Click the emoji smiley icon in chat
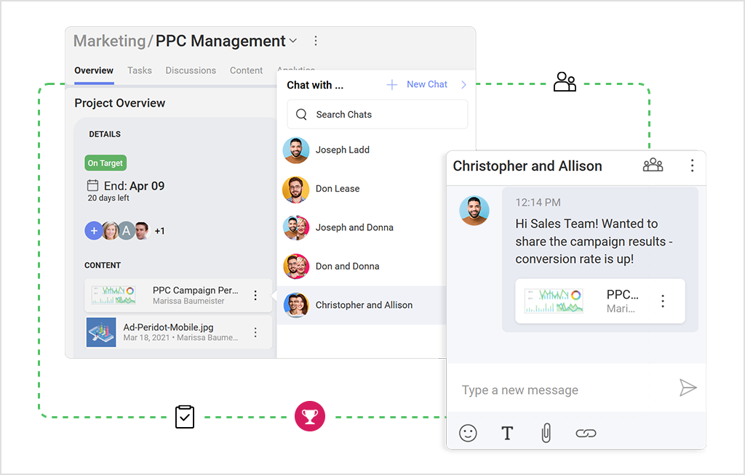 click(468, 434)
